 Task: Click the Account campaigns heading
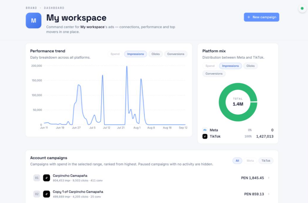point(49,158)
